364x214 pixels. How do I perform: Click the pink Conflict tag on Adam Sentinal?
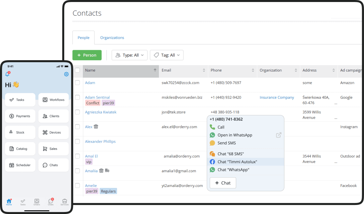(x=93, y=103)
